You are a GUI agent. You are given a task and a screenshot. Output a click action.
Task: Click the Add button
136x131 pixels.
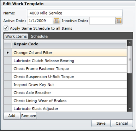coord(12,115)
